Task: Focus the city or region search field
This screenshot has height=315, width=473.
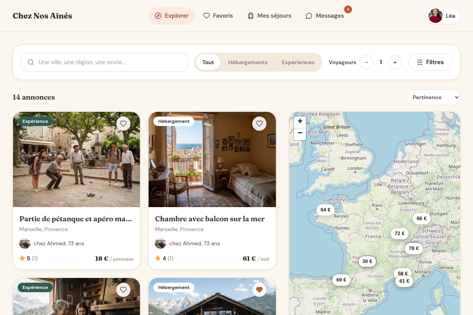Action: point(104,62)
